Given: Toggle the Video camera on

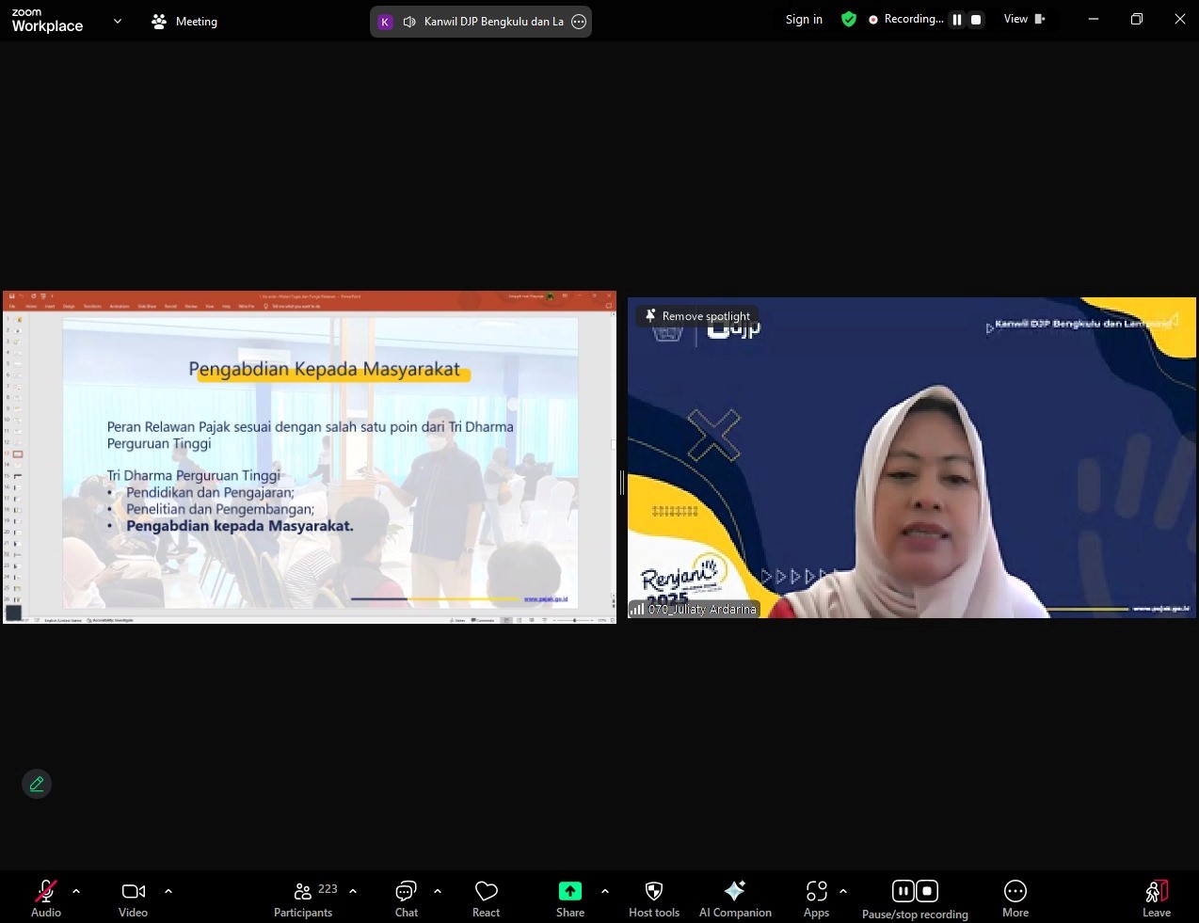Looking at the screenshot, I should click(133, 898).
